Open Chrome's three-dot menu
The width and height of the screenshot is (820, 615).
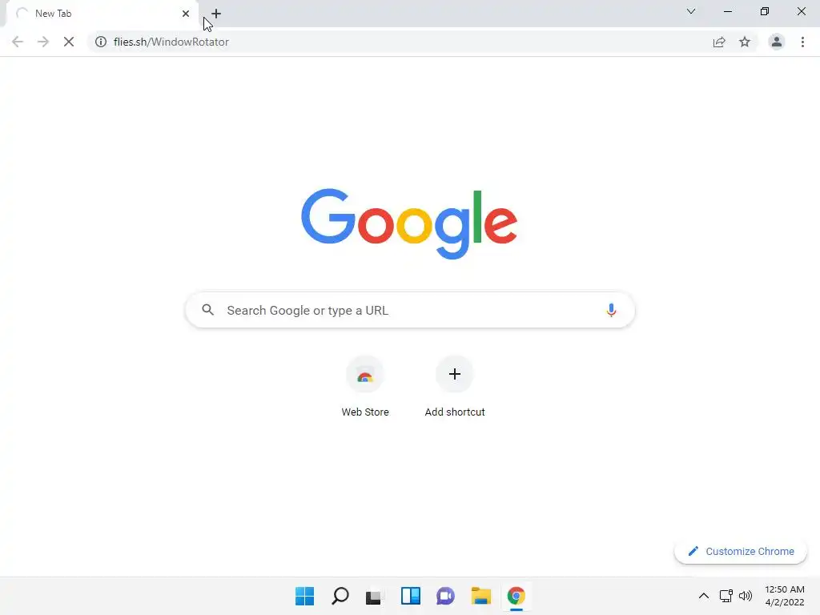tap(802, 42)
